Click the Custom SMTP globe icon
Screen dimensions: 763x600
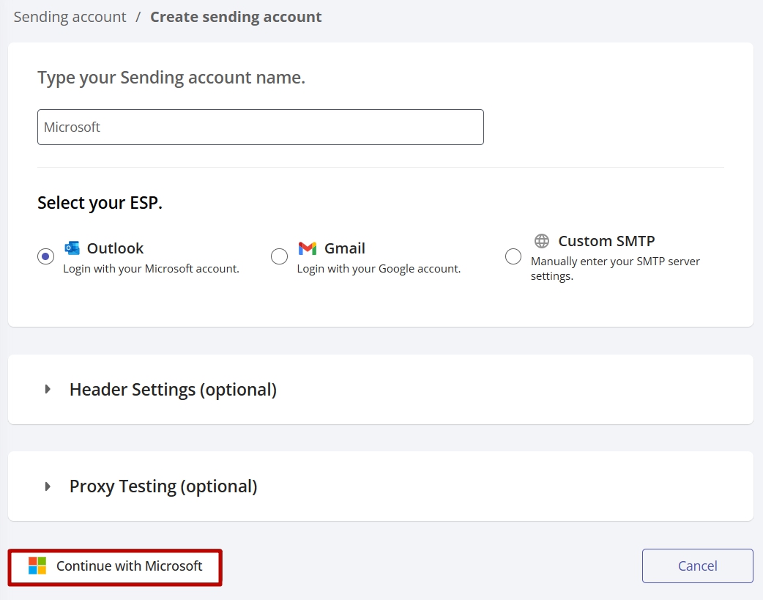(x=542, y=240)
